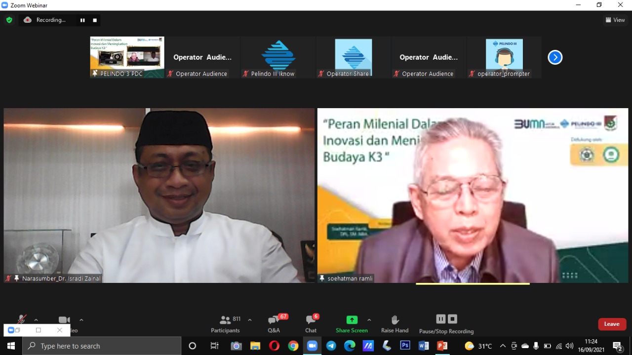Viewport: 632px width, 355px height.
Task: Pause the recording from bottom toolbar
Action: coord(441,319)
